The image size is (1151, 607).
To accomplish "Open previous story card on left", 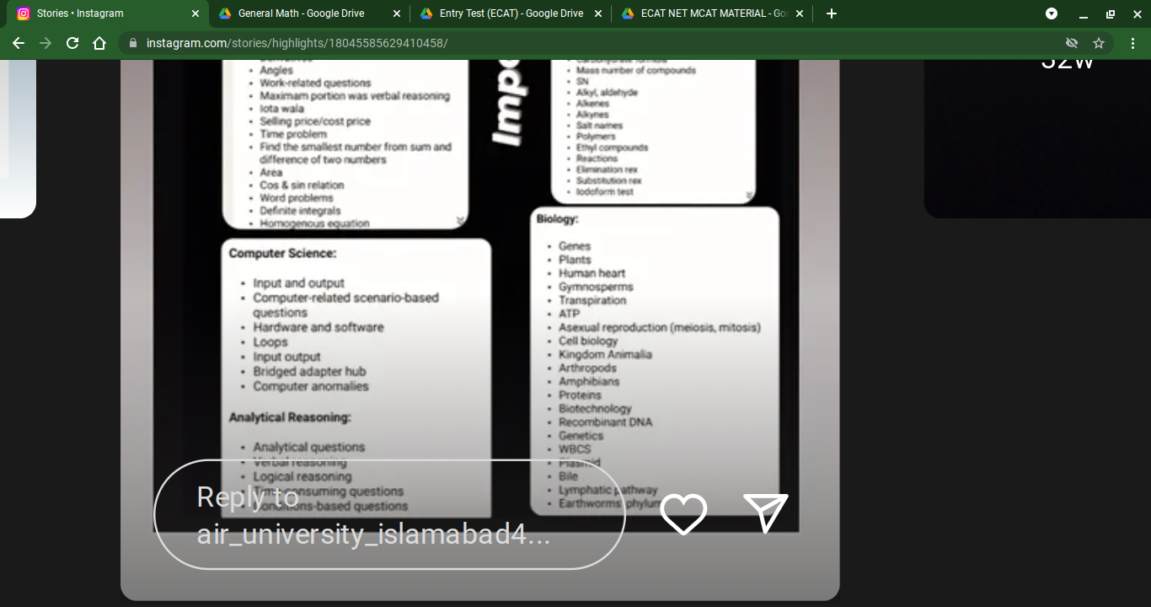I will coord(18,135).
